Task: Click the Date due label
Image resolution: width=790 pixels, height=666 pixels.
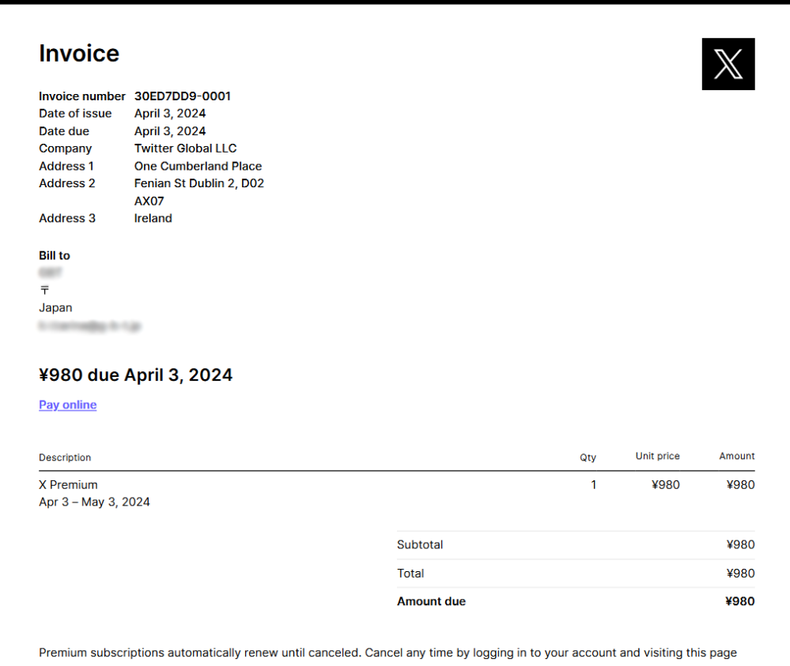Action: pos(64,131)
